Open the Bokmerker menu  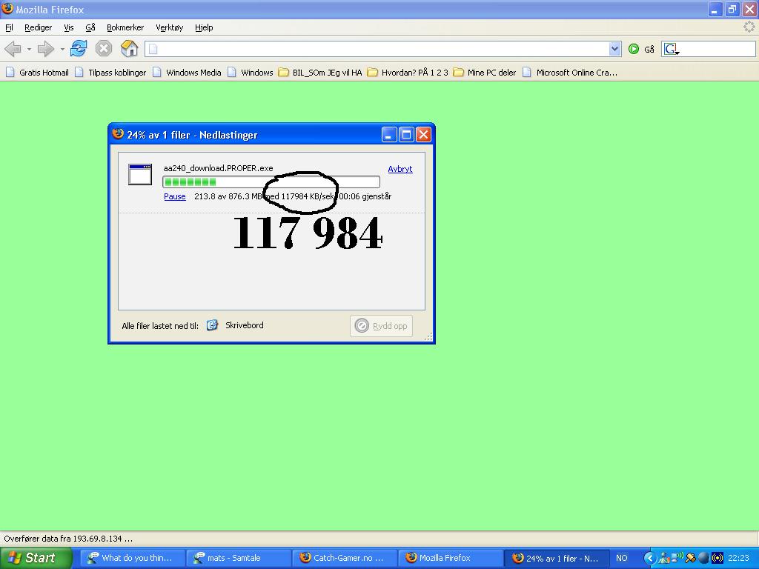tap(125, 27)
